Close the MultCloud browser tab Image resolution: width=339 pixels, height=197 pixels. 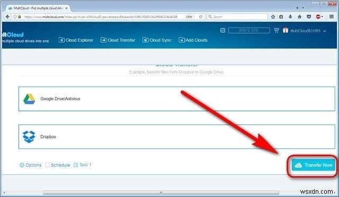click(x=66, y=8)
